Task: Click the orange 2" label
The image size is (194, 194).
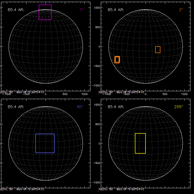Action: [x=181, y=10]
